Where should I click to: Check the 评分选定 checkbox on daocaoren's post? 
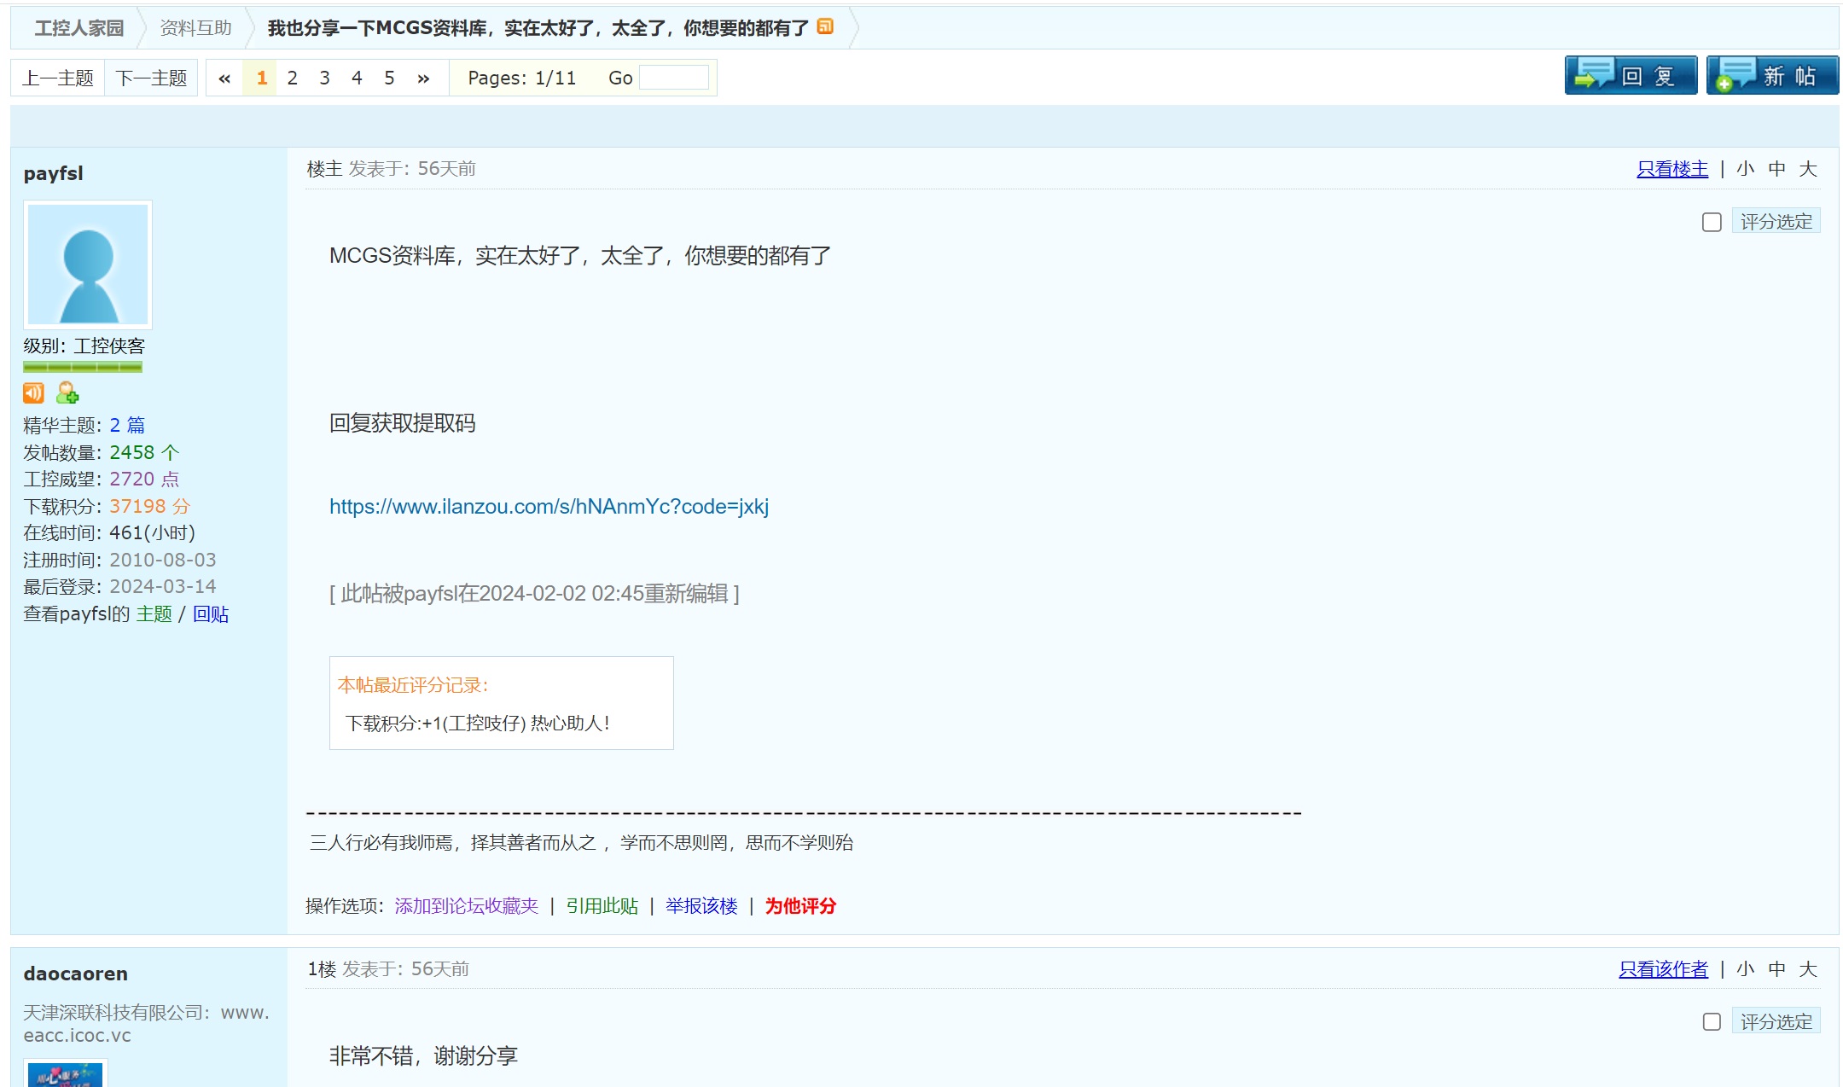point(1711,1022)
